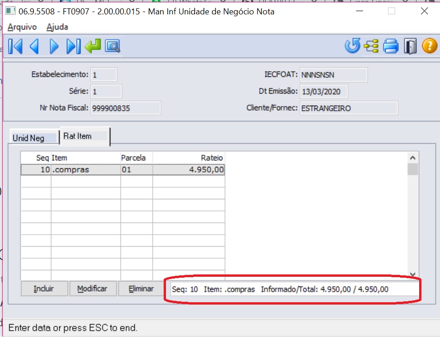Go to the next record arrow
The width and height of the screenshot is (440, 337).
54,46
